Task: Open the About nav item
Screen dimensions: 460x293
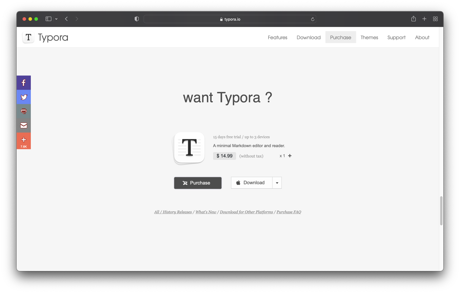Action: (x=422, y=37)
